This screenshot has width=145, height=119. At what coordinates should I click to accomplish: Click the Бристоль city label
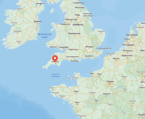pos(74,50)
